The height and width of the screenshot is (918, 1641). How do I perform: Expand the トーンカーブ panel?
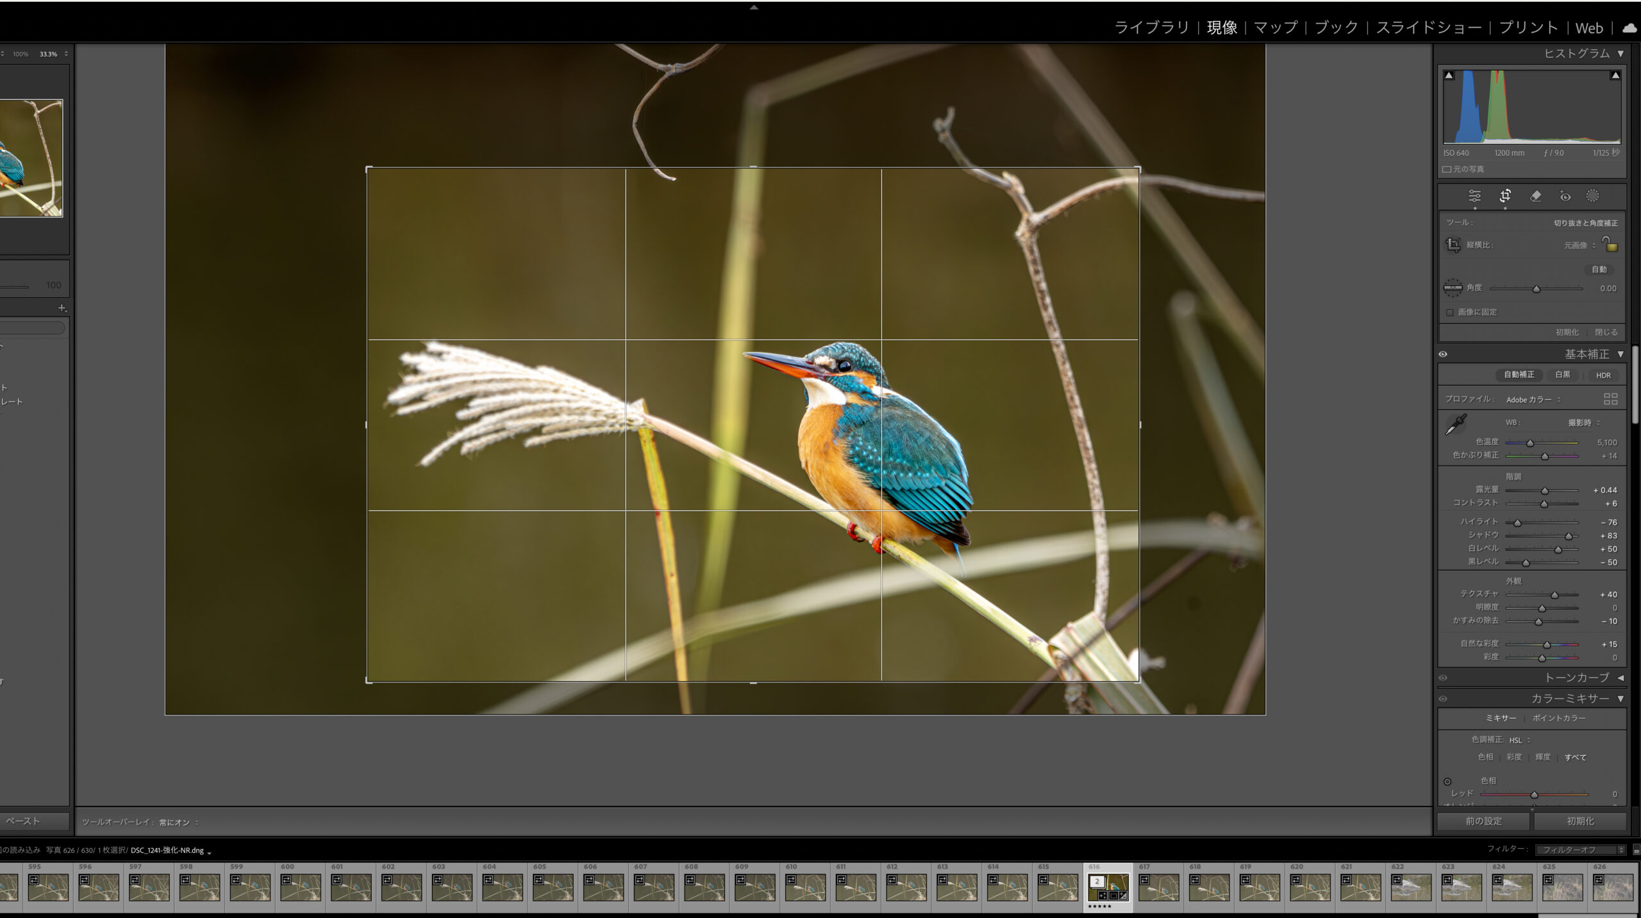(x=1620, y=678)
